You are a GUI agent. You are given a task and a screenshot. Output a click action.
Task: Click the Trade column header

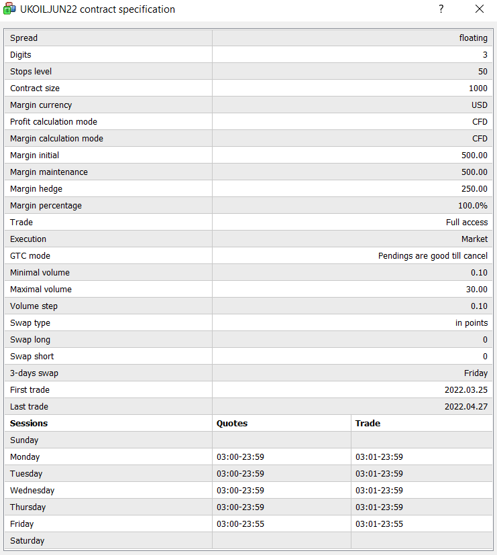click(368, 424)
